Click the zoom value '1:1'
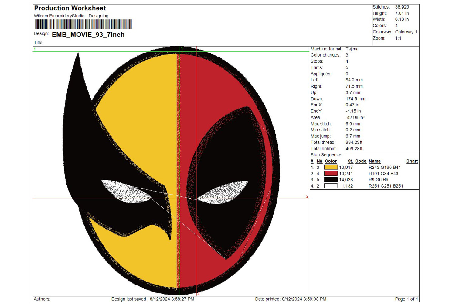Image resolution: width=456 pixels, height=304 pixels. pos(398,38)
